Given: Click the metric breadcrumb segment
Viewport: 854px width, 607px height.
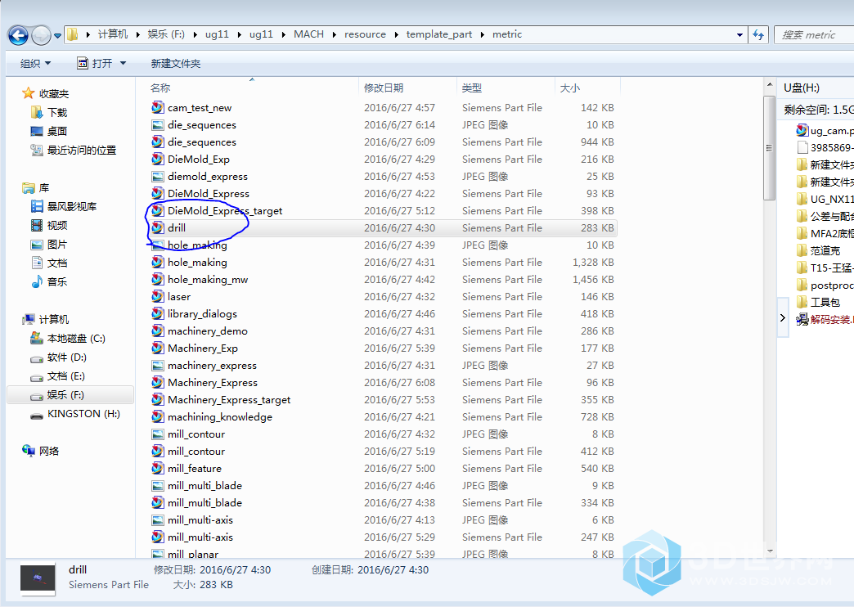Looking at the screenshot, I should (x=507, y=34).
